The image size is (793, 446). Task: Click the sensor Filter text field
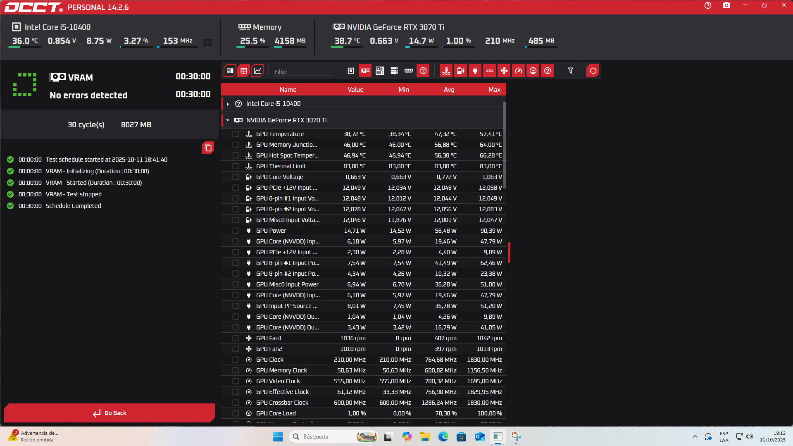pyautogui.click(x=303, y=72)
